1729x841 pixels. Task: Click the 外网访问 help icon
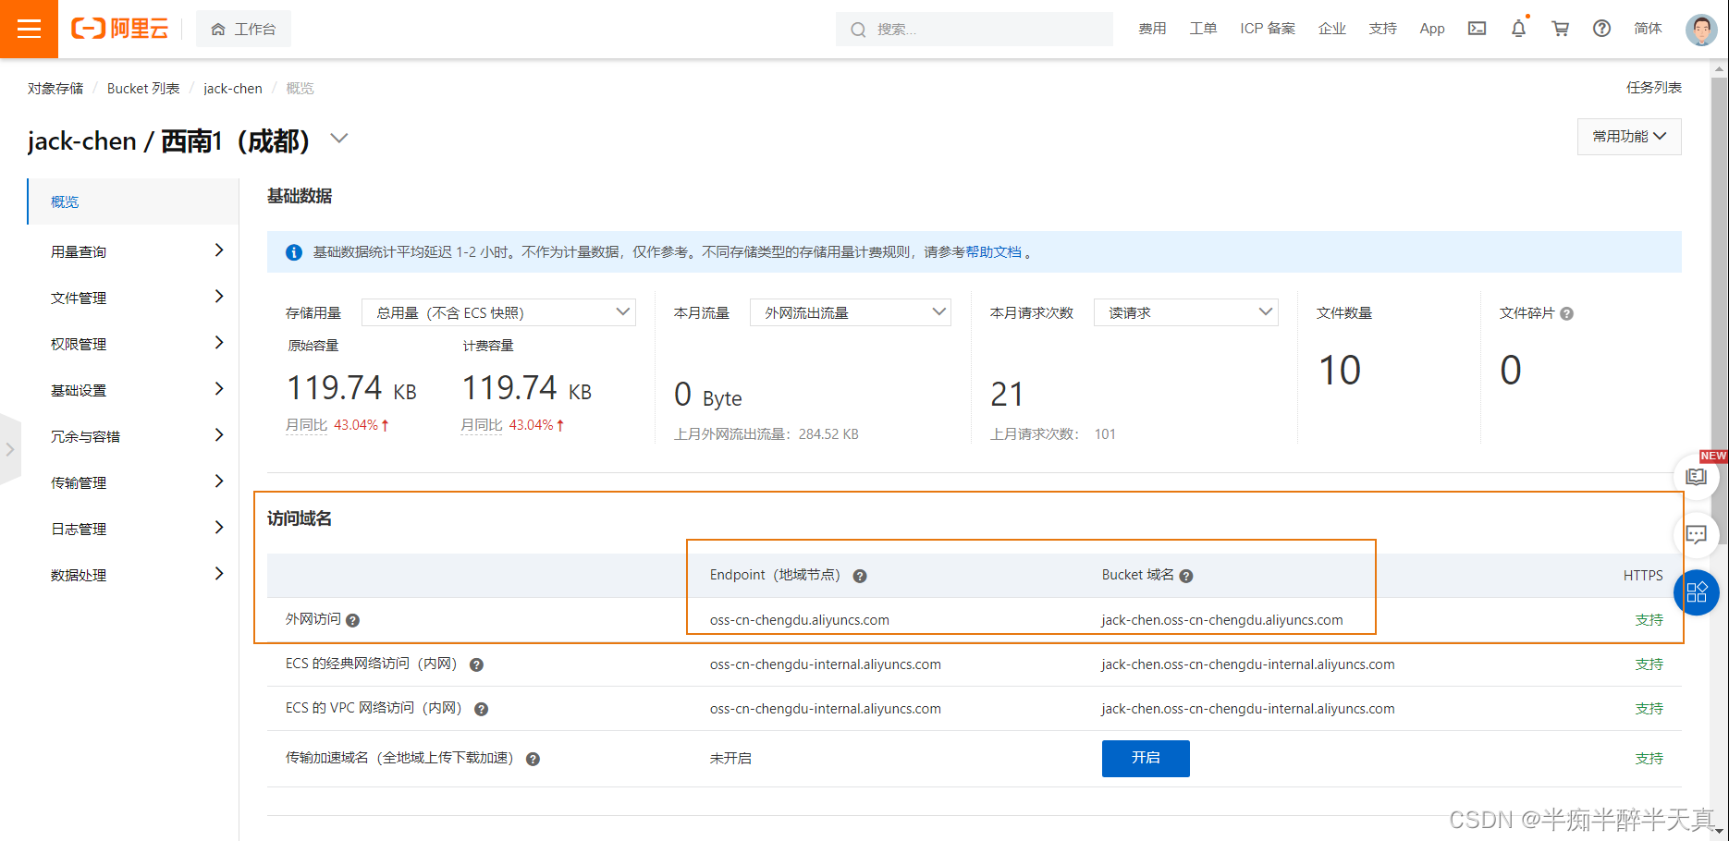352,620
